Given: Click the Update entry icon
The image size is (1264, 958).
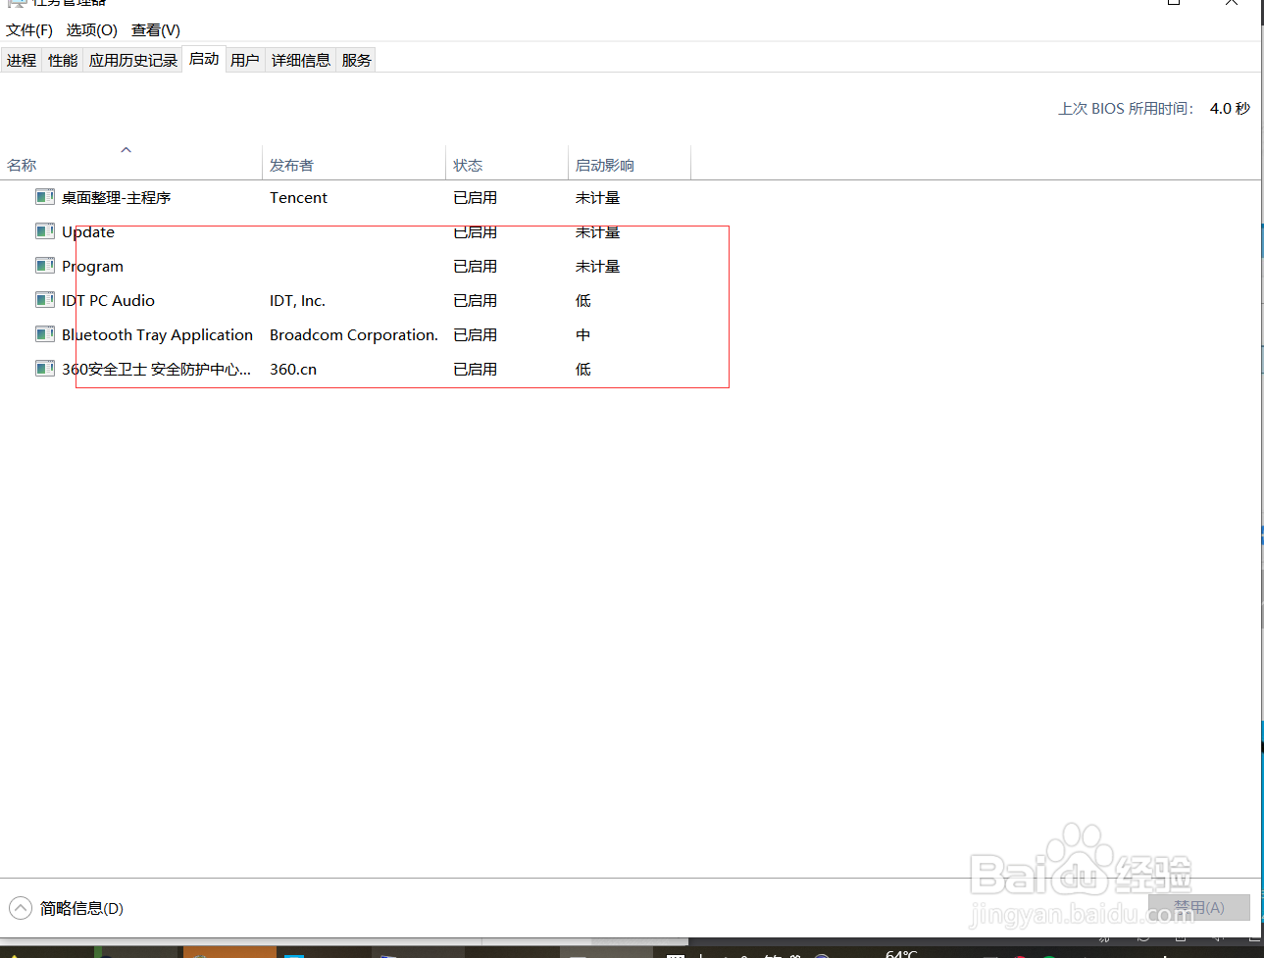Looking at the screenshot, I should click(x=44, y=231).
